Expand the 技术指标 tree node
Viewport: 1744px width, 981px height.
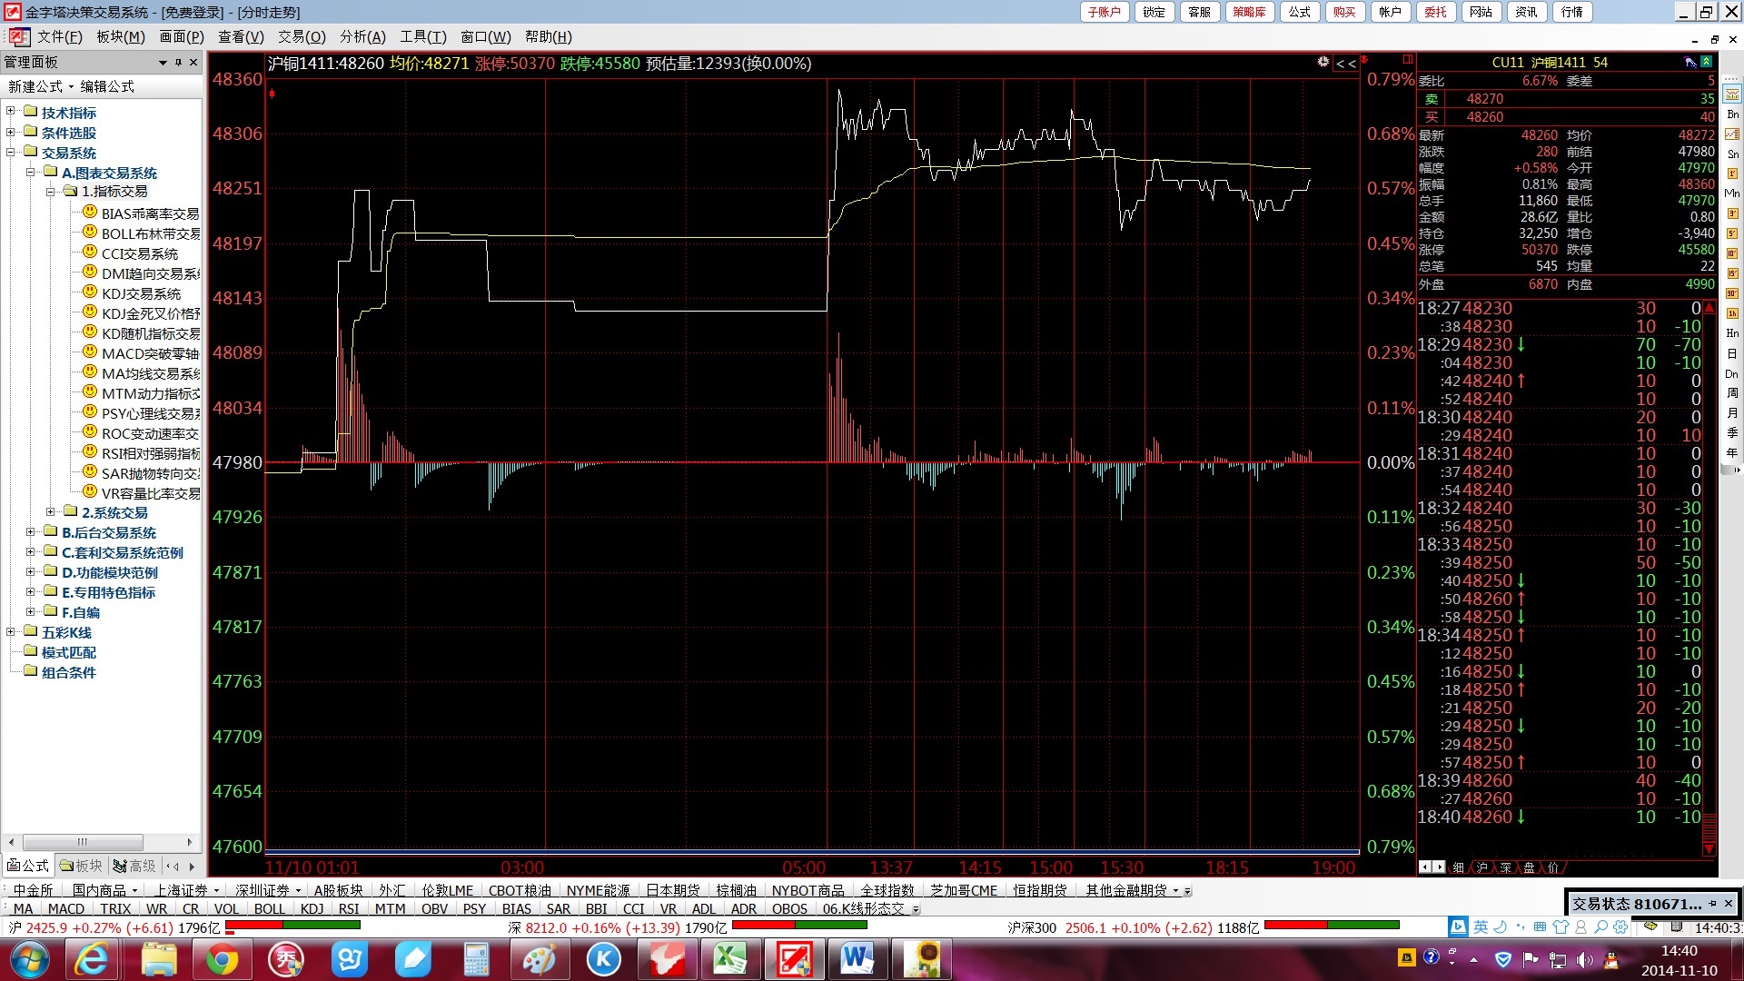[x=11, y=112]
